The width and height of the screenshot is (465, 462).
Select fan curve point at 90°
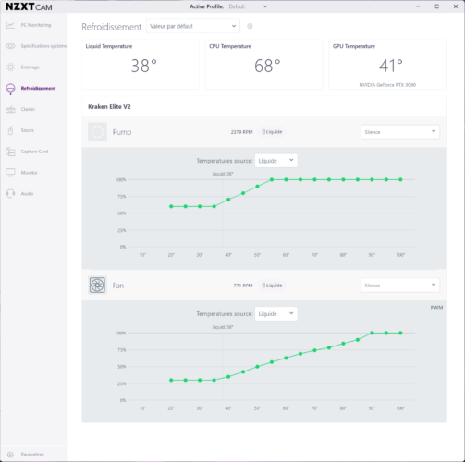coord(372,333)
